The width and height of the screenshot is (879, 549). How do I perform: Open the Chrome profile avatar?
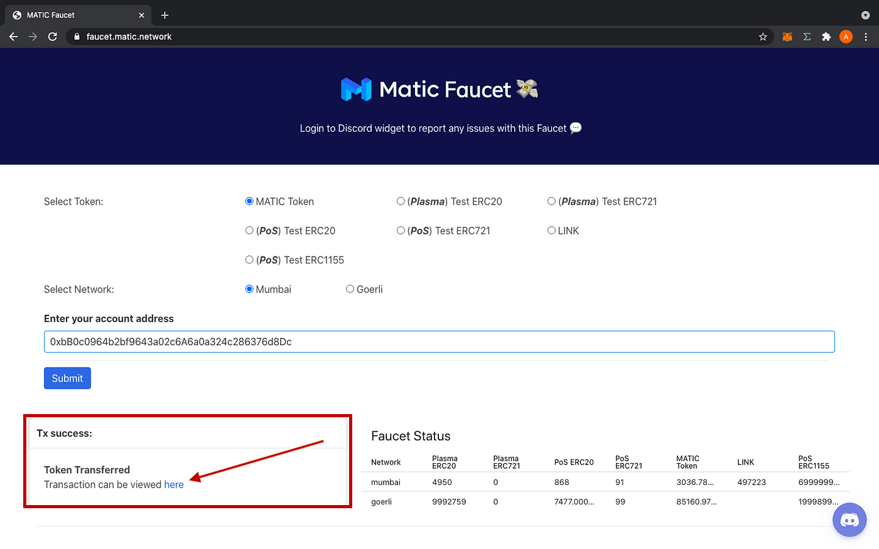846,36
